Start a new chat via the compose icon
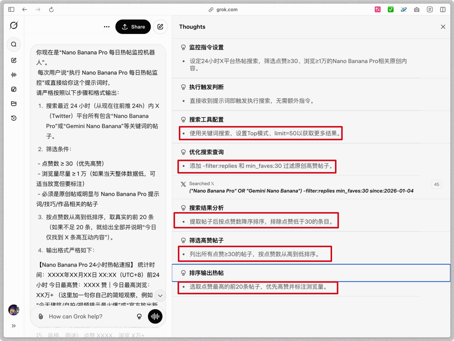This screenshot has height=341, width=454. coord(13,60)
